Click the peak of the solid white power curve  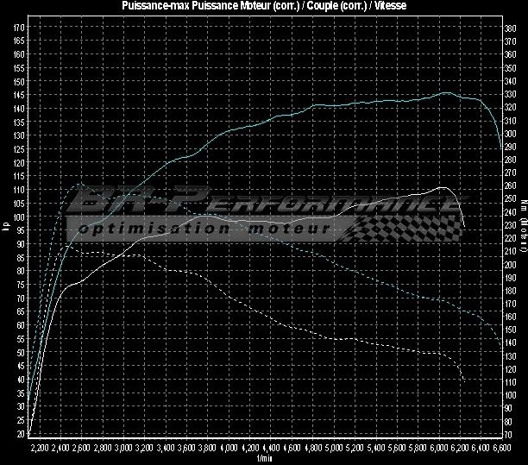pyautogui.click(x=441, y=187)
